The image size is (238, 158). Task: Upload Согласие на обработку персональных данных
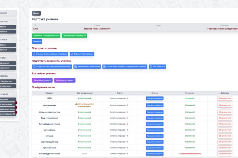click(x=125, y=66)
